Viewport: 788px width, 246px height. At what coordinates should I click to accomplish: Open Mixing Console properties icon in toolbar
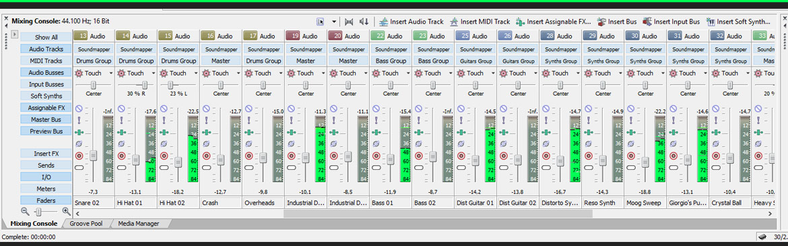(x=320, y=22)
